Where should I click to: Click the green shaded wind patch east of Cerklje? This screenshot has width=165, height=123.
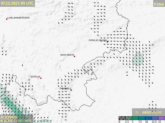click(138, 59)
